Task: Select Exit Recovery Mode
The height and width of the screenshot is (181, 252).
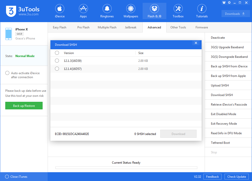Action: pos(228,123)
